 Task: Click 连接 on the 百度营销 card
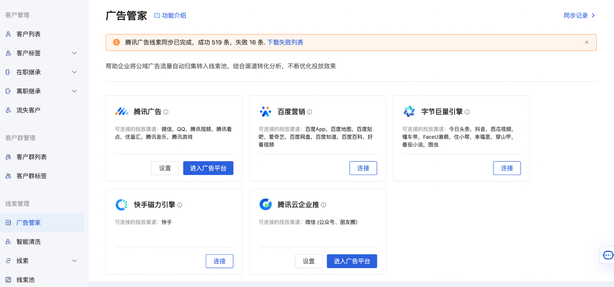tap(363, 168)
